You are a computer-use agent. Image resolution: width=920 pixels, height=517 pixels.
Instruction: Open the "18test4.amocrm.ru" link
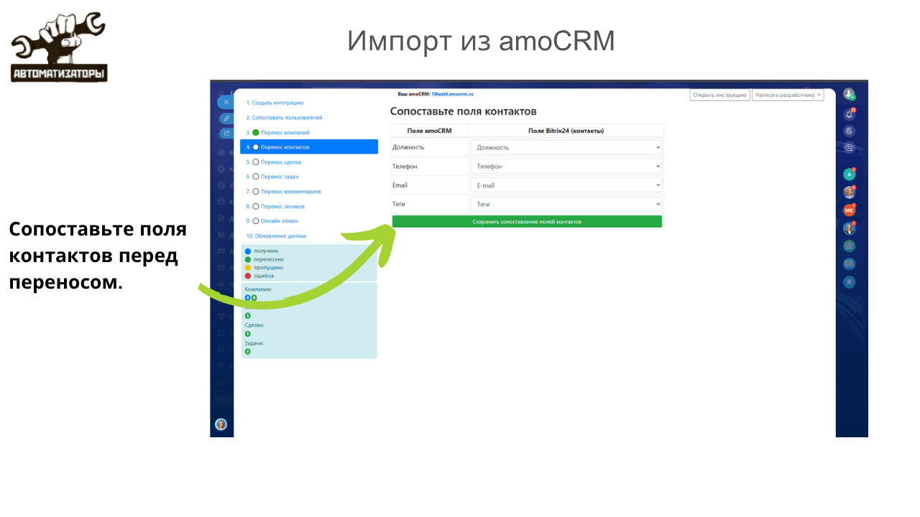tap(452, 94)
